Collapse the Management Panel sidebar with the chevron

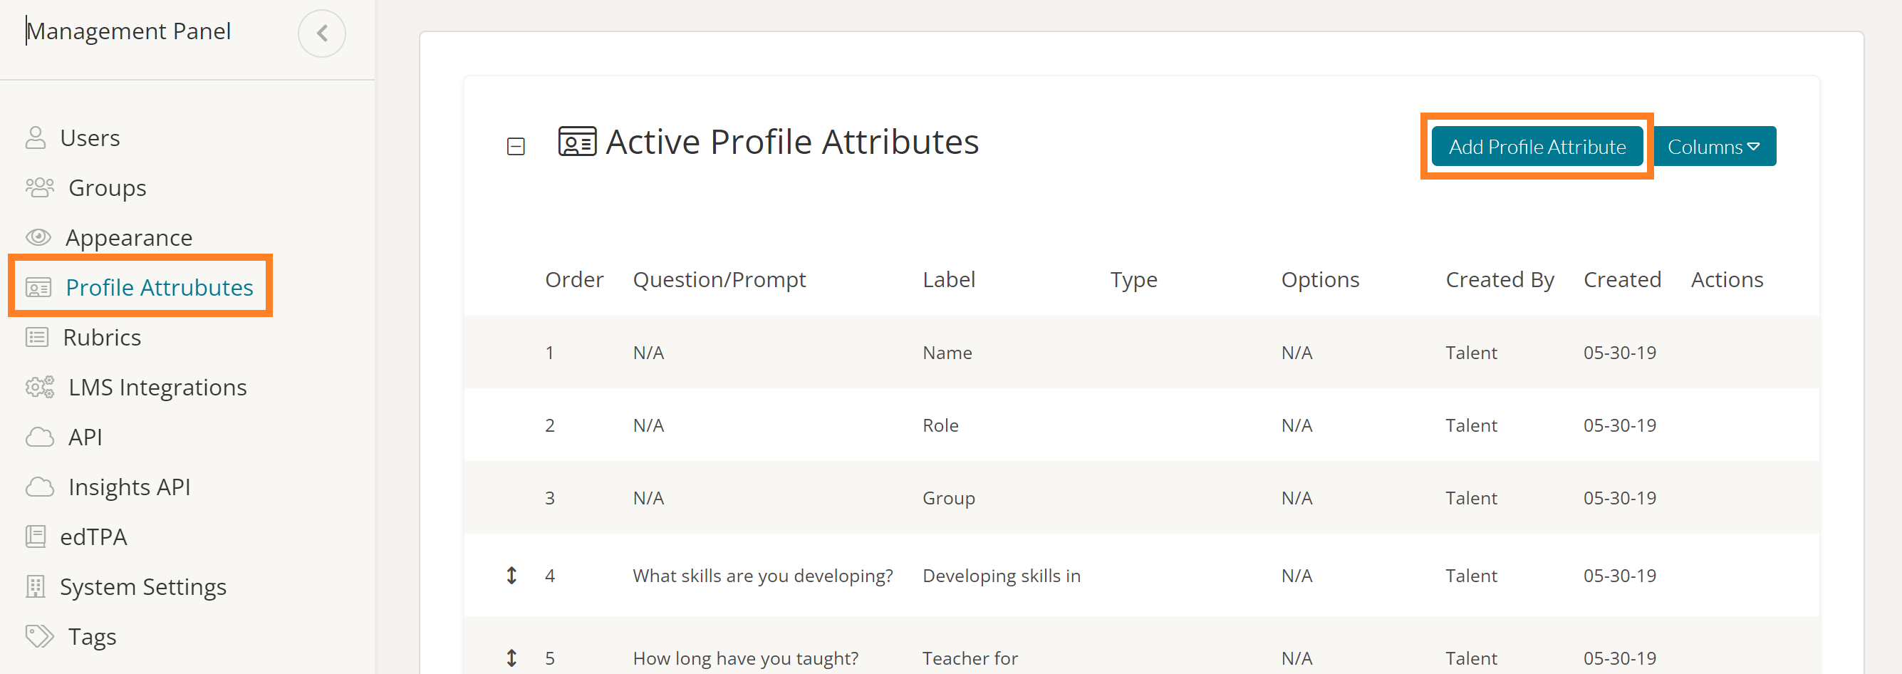coord(322,33)
